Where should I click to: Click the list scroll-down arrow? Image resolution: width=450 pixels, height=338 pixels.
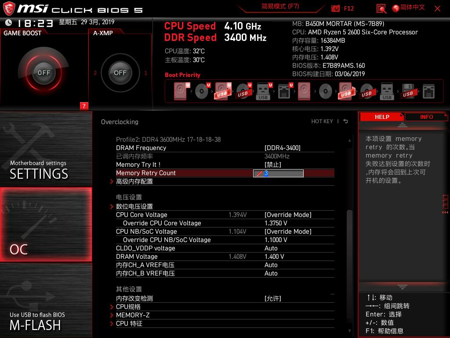349,331
